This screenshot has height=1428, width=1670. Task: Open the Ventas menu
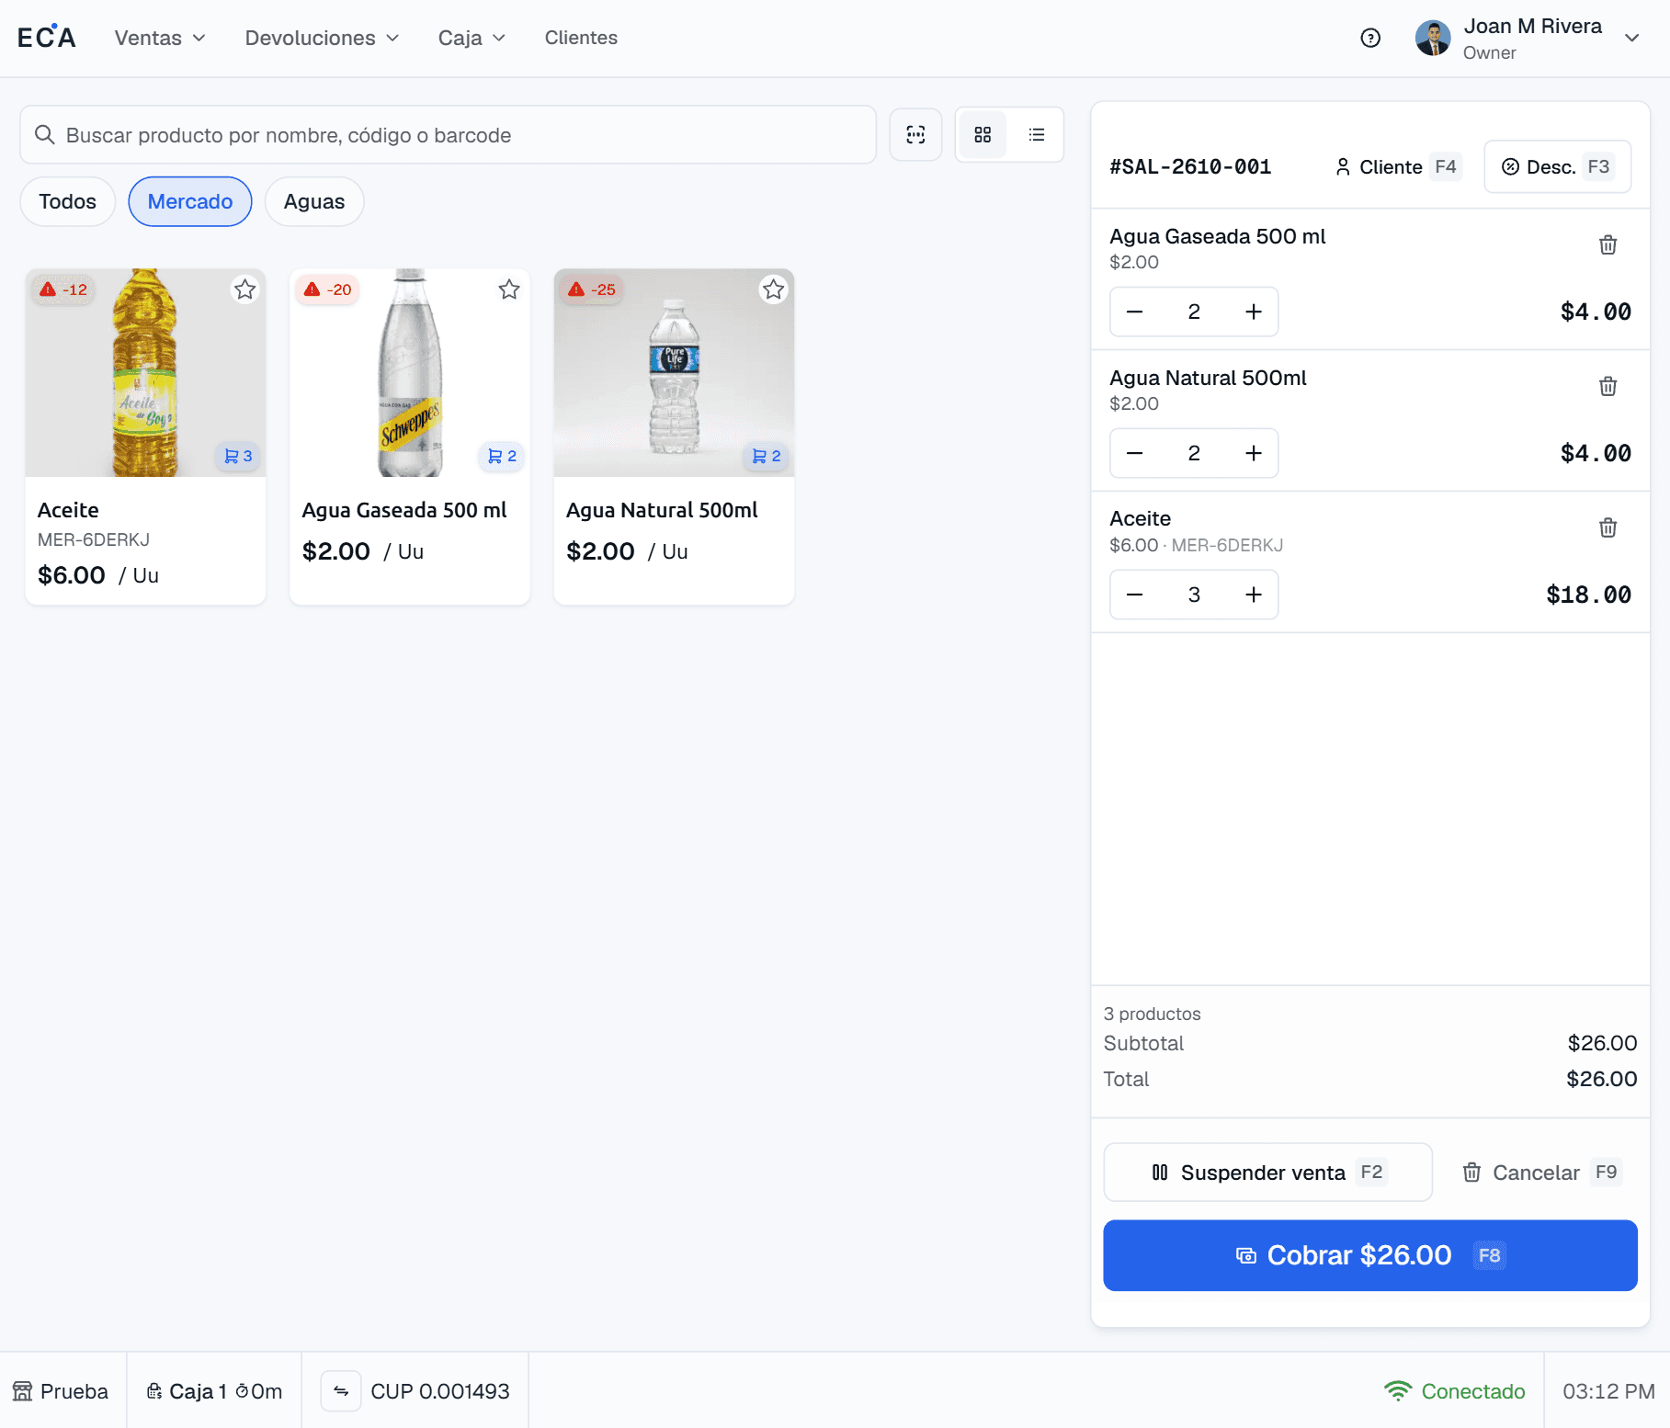coord(160,38)
